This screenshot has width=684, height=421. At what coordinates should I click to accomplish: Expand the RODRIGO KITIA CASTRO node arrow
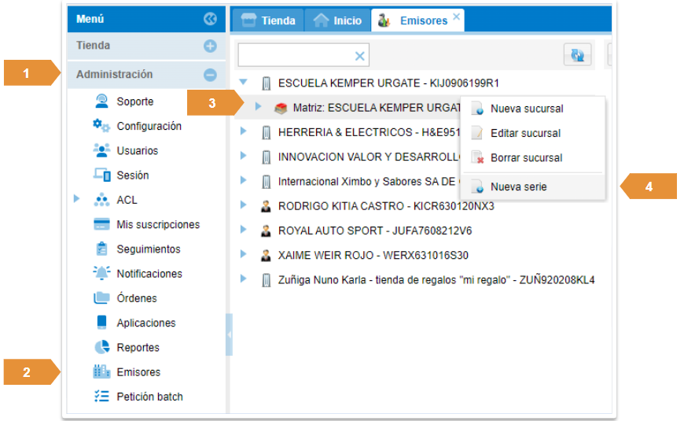(x=244, y=205)
